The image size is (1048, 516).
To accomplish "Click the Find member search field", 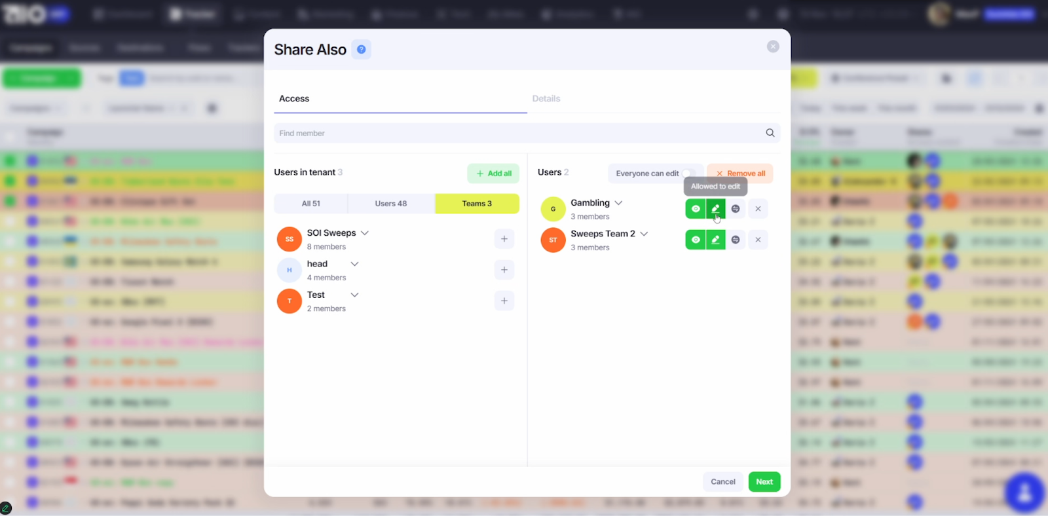I will point(517,133).
